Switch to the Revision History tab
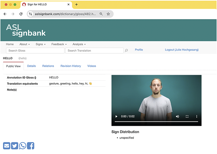 coord(71,66)
